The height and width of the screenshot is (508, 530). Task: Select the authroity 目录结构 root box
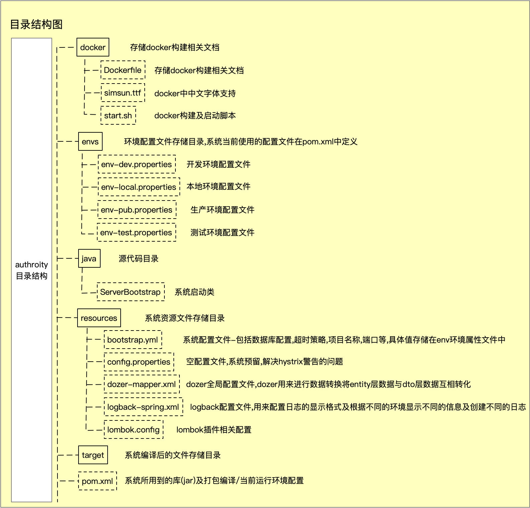click(32, 270)
